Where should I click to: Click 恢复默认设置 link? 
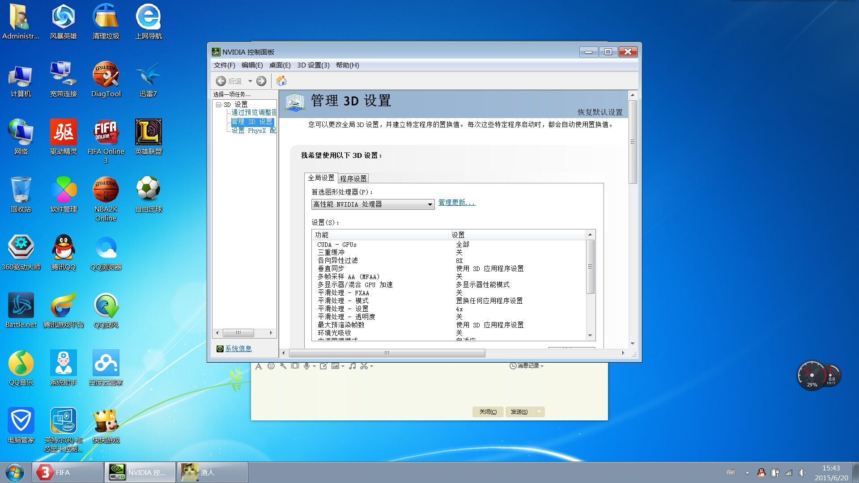[600, 112]
